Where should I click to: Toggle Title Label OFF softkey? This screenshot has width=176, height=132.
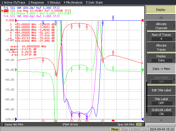[161, 101]
